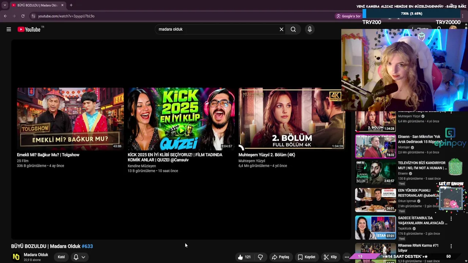Open Madara Olduk channel name link

tap(36, 255)
